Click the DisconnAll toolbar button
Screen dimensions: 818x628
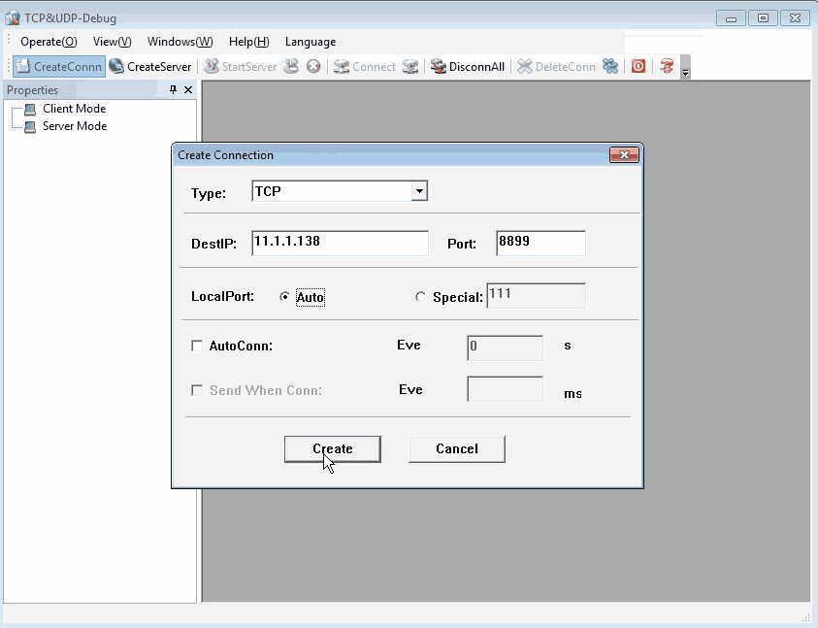pyautogui.click(x=468, y=67)
